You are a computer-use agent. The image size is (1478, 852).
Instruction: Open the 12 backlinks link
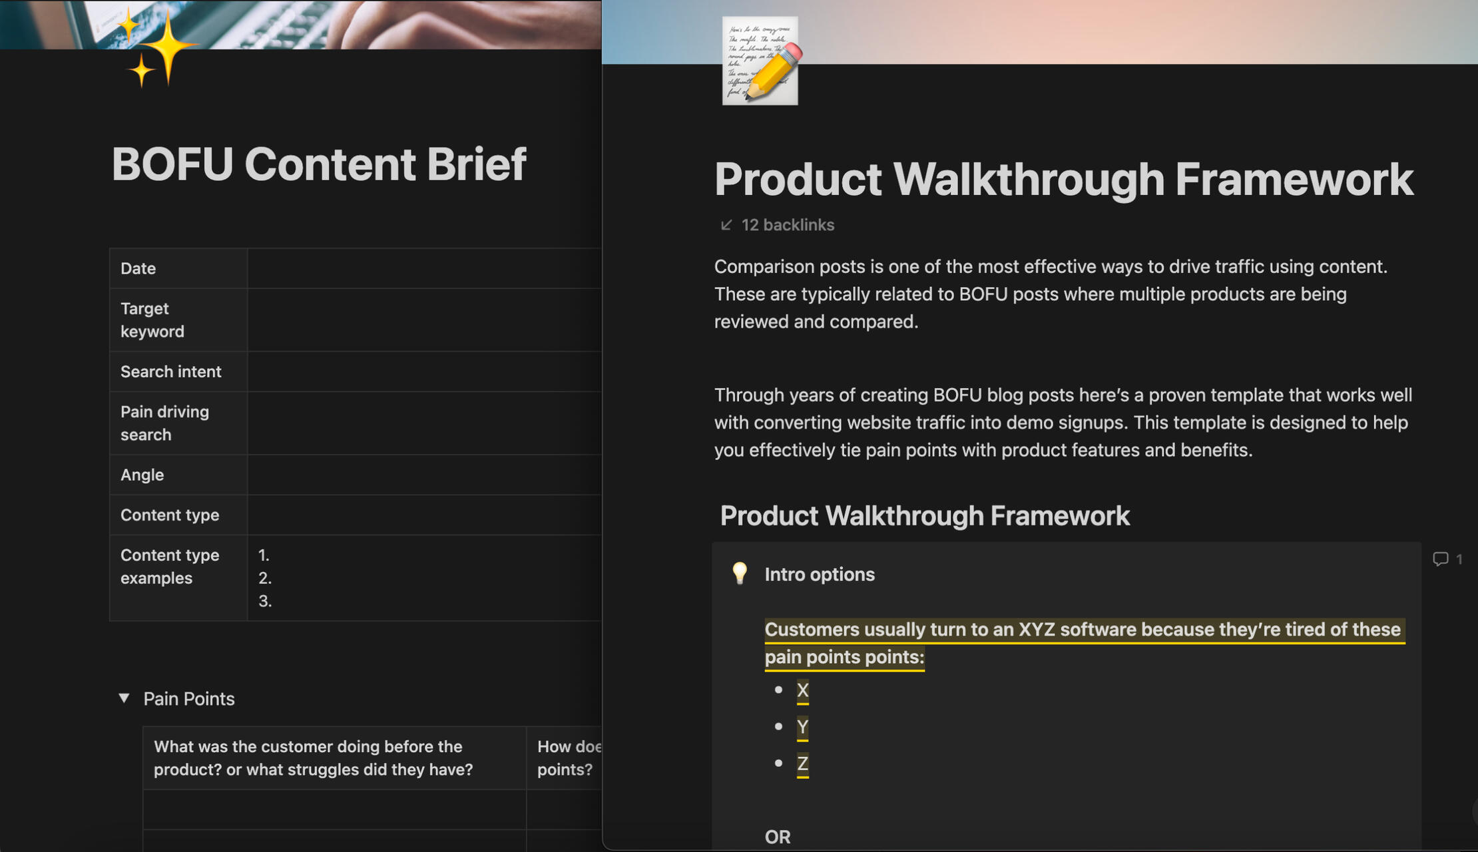pos(787,225)
